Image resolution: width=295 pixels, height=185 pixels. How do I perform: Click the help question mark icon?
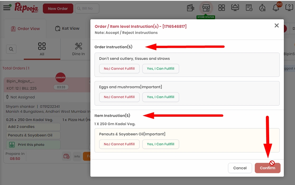click(x=289, y=8)
